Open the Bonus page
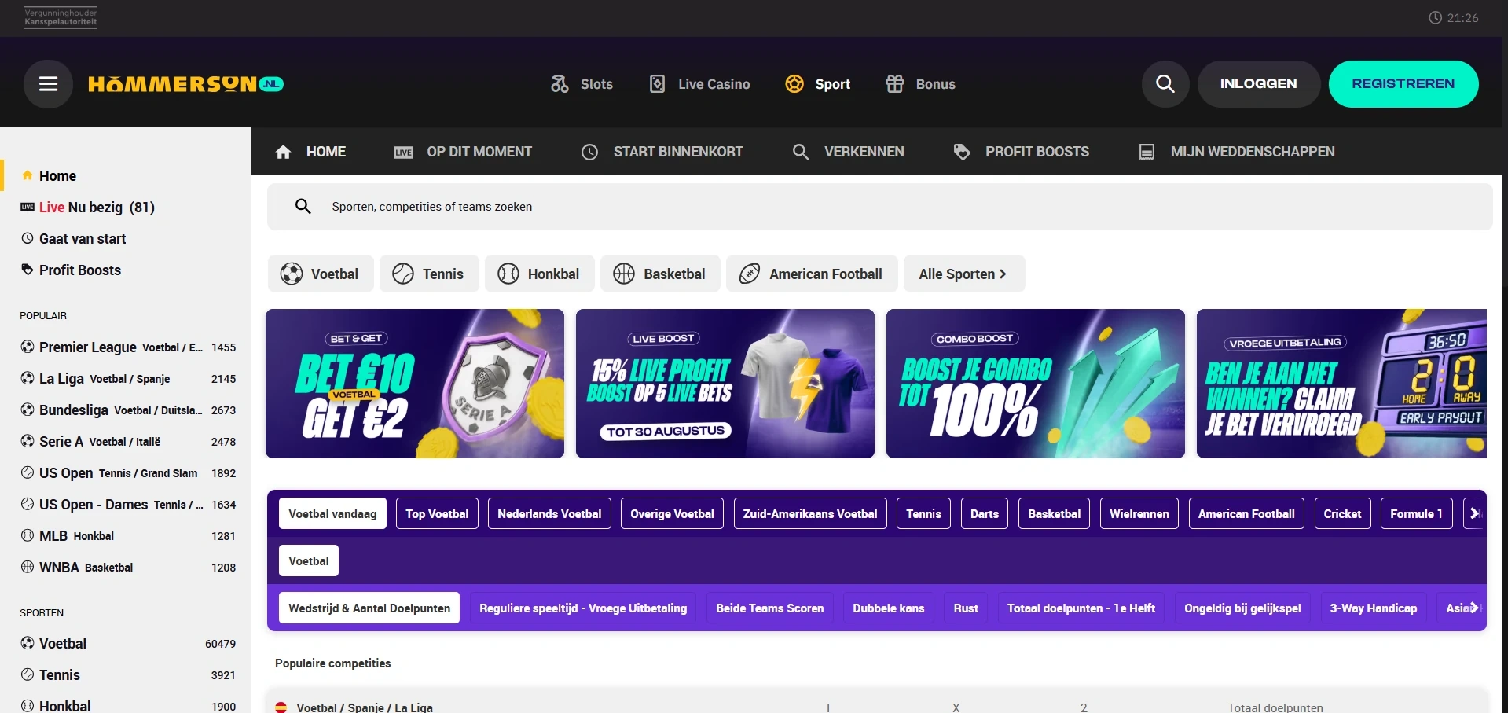Image resolution: width=1508 pixels, height=713 pixels. tap(920, 84)
